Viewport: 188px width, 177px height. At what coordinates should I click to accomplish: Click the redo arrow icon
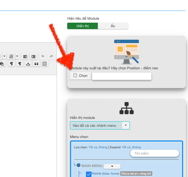pos(51,57)
